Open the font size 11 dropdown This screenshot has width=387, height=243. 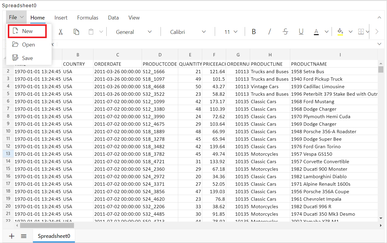coord(231,32)
